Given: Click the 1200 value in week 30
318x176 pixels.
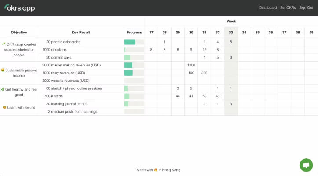Looking at the screenshot, I should click(191, 65).
